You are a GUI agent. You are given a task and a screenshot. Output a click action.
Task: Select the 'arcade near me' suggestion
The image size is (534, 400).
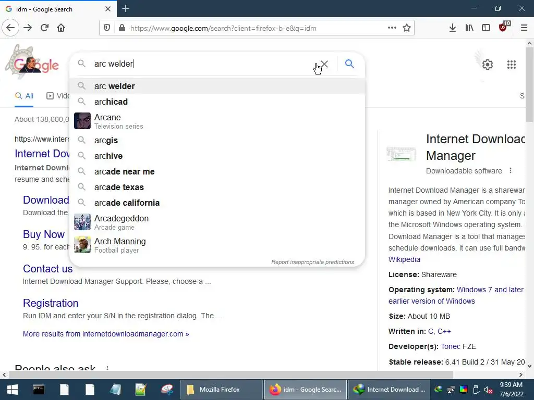[217, 171]
